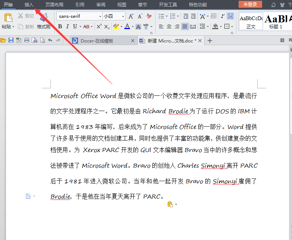Open the Paste dropdown arrow
This screenshot has height=240, width=292.
(13, 27)
